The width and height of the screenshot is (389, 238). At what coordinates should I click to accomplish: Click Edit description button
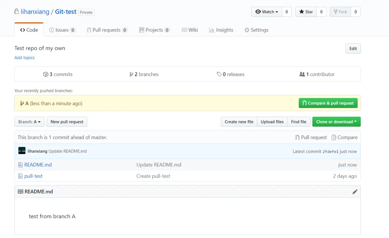(x=353, y=49)
